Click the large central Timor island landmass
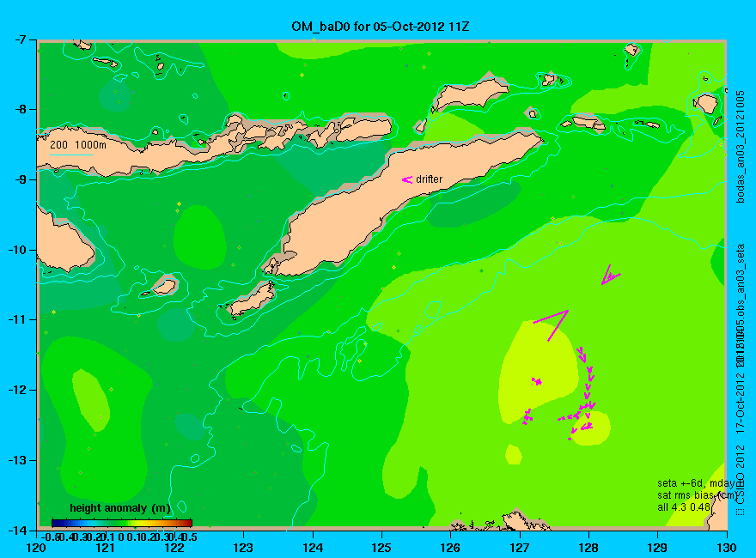The height and width of the screenshot is (558, 756). (x=386, y=205)
